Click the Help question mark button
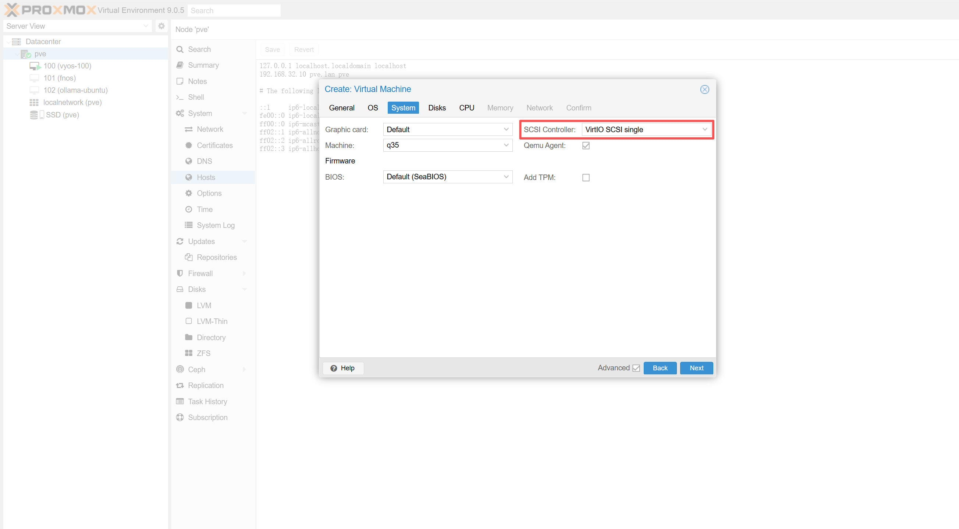The image size is (959, 529). click(x=342, y=368)
